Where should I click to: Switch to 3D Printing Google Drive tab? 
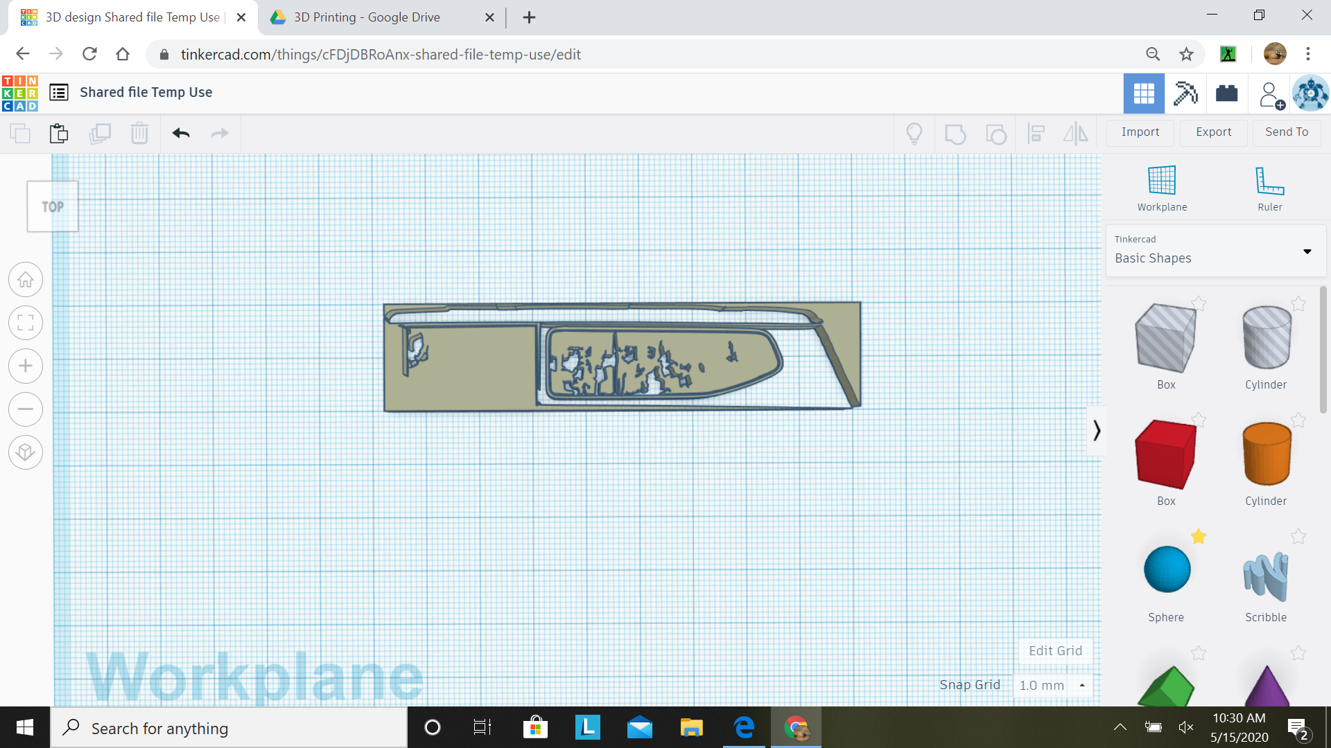[367, 17]
